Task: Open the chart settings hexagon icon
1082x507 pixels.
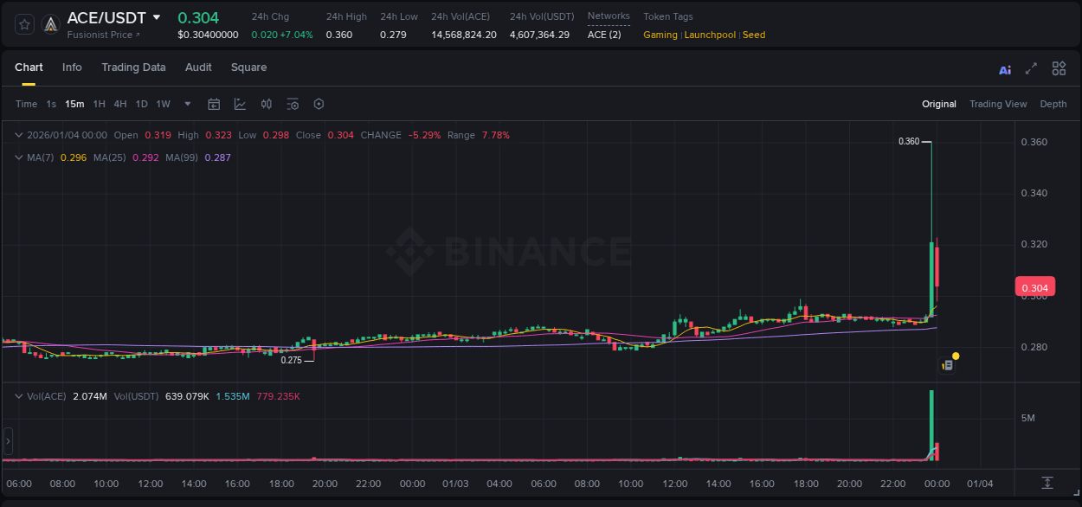Action: click(319, 104)
